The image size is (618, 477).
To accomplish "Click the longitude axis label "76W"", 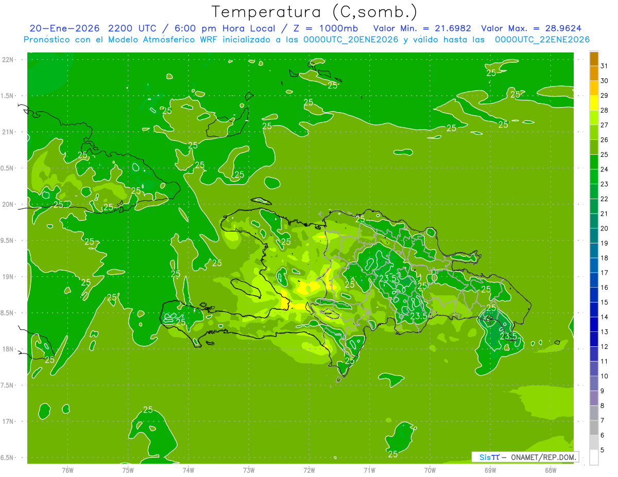I will pyautogui.click(x=67, y=470).
